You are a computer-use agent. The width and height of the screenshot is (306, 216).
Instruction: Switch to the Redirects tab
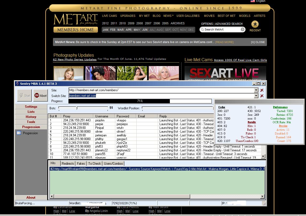[68, 164]
